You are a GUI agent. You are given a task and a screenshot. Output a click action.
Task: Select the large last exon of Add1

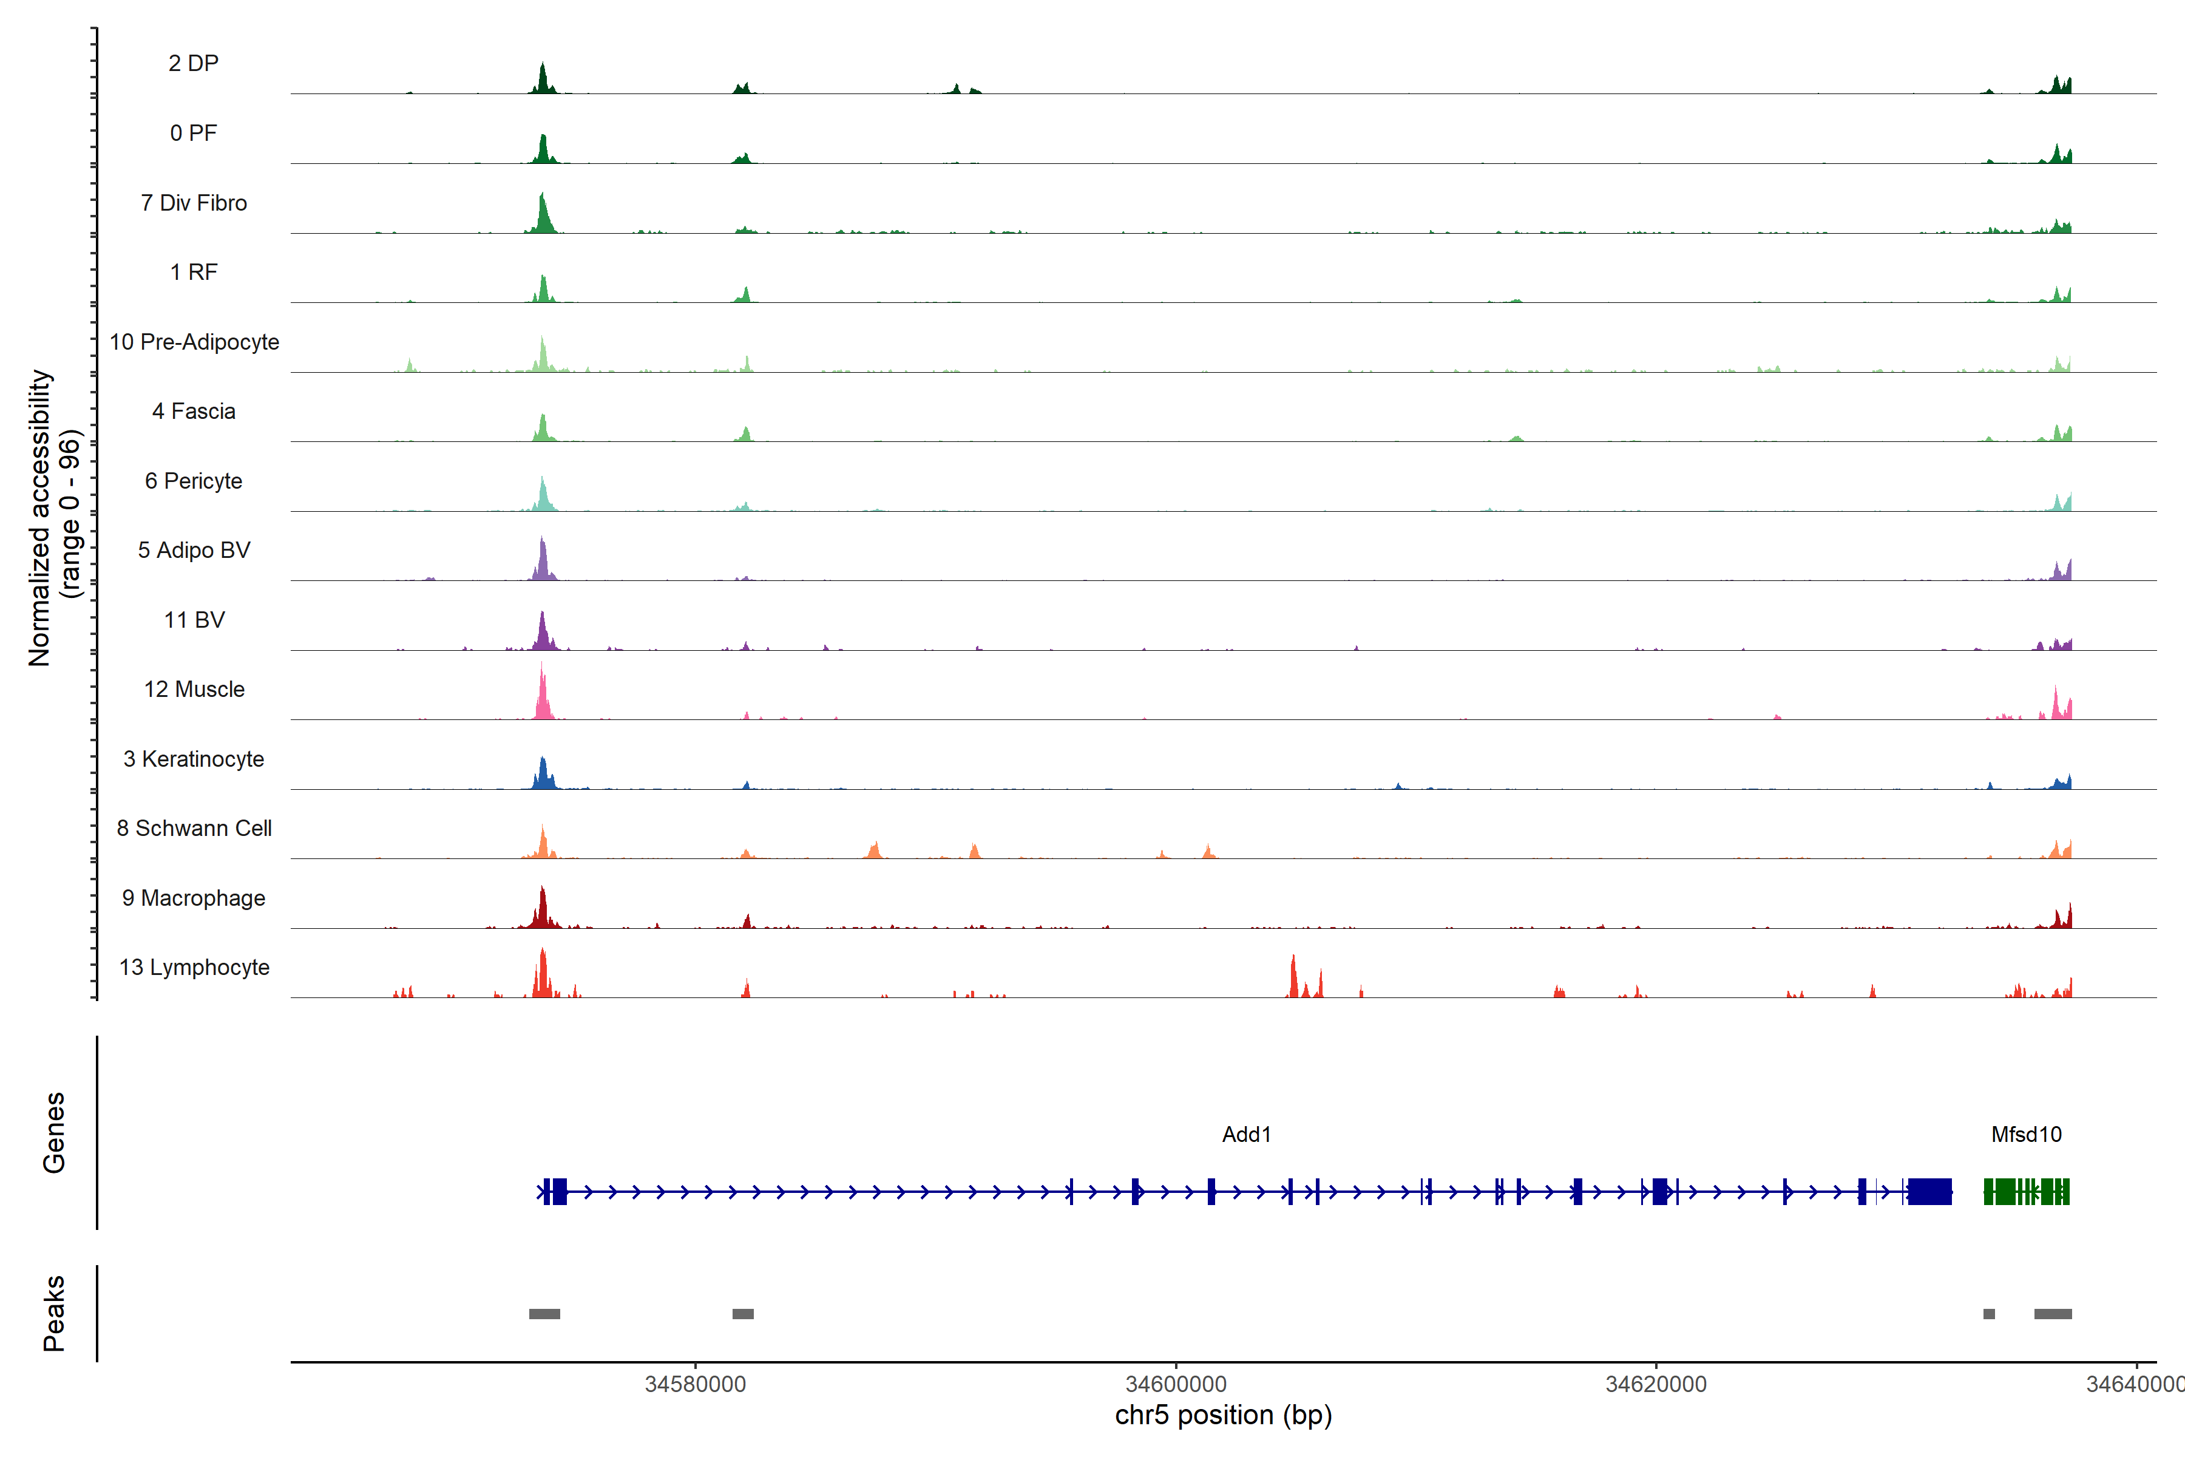pos(1929,1191)
